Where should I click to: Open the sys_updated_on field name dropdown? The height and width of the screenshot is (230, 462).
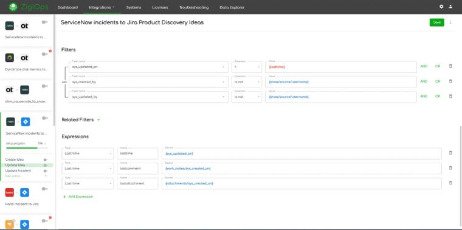148,67
